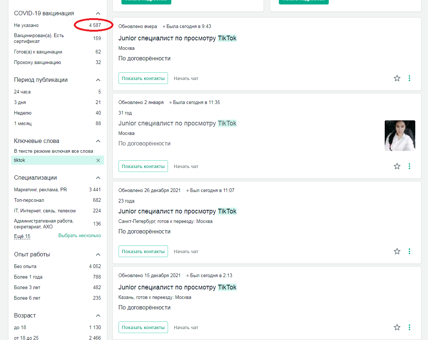Expand Ещё 15 specializations
The image size is (428, 340).
(x=22, y=236)
